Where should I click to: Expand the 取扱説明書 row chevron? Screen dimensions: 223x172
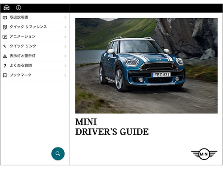(x=65, y=17)
